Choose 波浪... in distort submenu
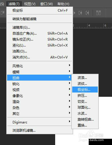The height and width of the screenshot is (145, 112). click(85, 78)
